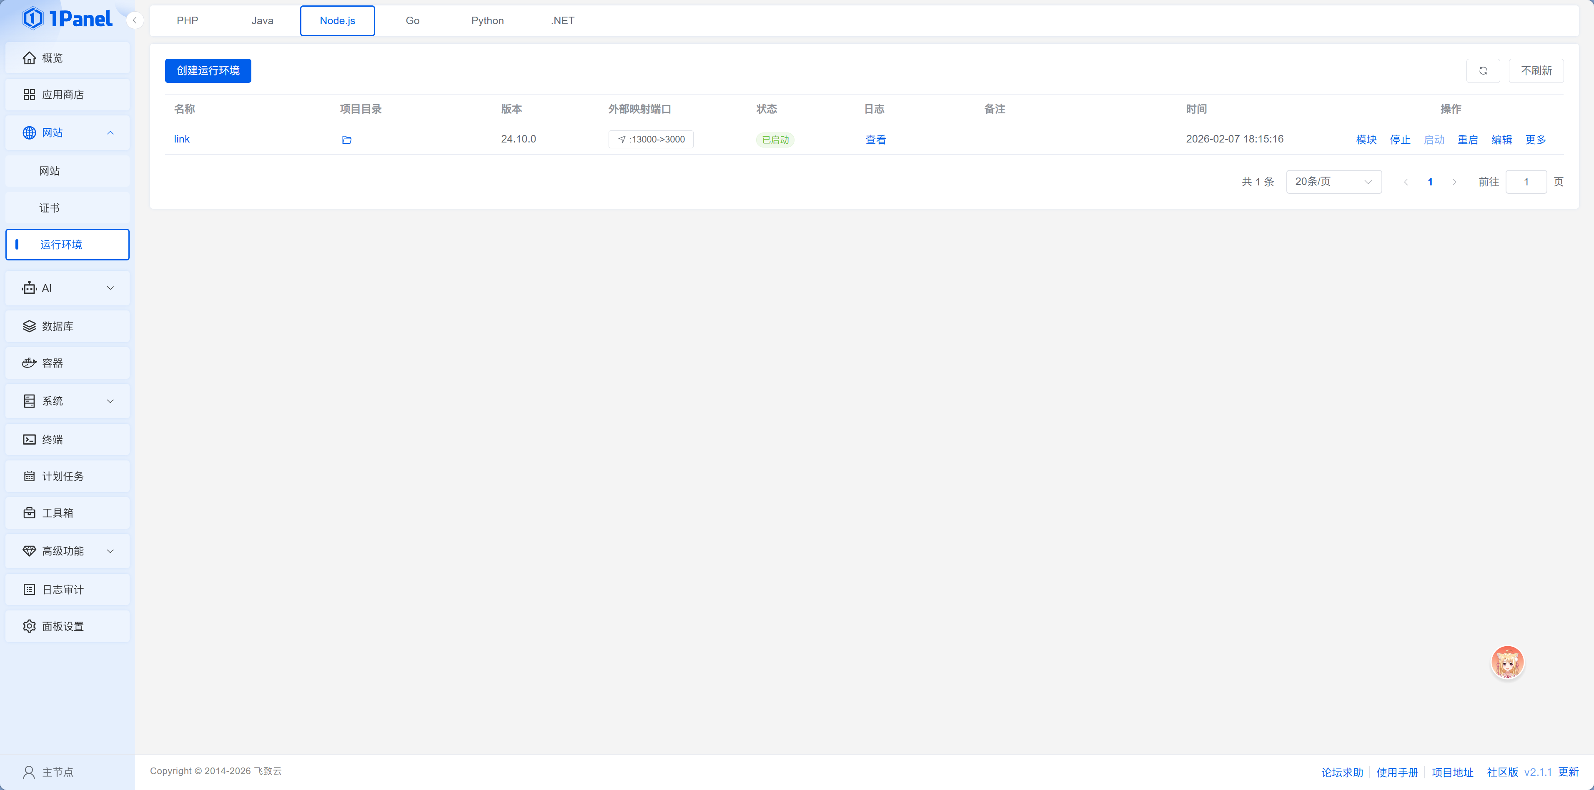Click the refresh icon button

[x=1483, y=70]
